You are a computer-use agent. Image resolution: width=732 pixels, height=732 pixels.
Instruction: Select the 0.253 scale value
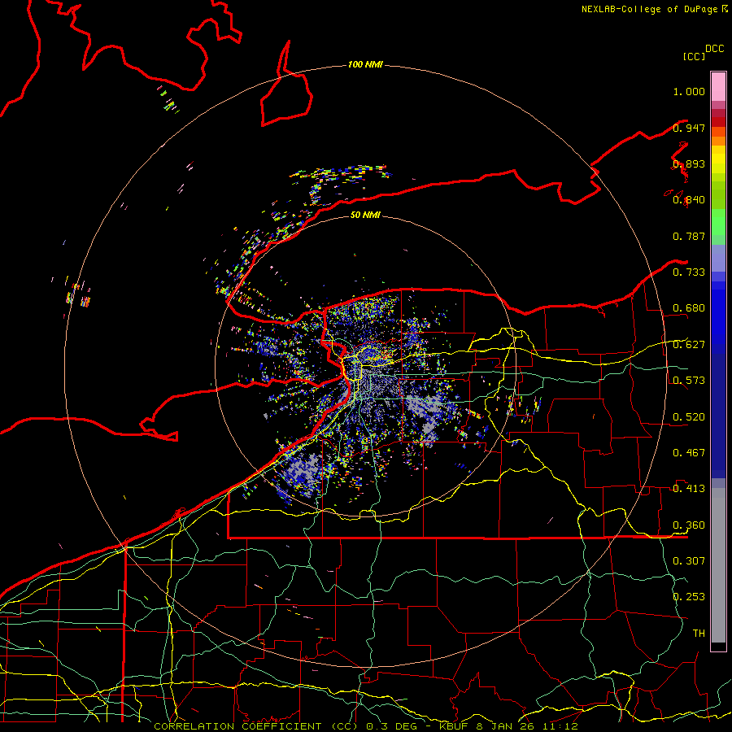pos(689,597)
